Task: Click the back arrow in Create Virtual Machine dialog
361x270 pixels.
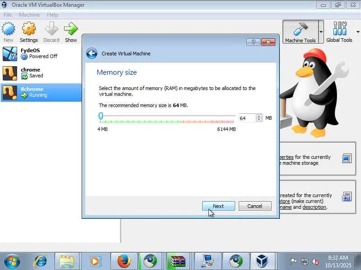Action: [x=92, y=54]
